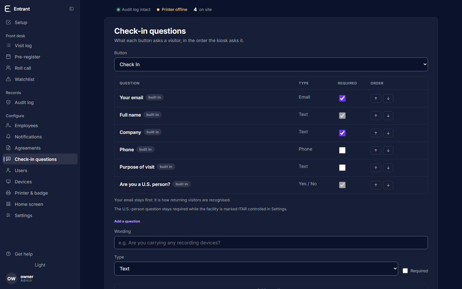Viewport: 462px width, 289px height.
Task: Move U.S. person question down
Action: (x=388, y=185)
